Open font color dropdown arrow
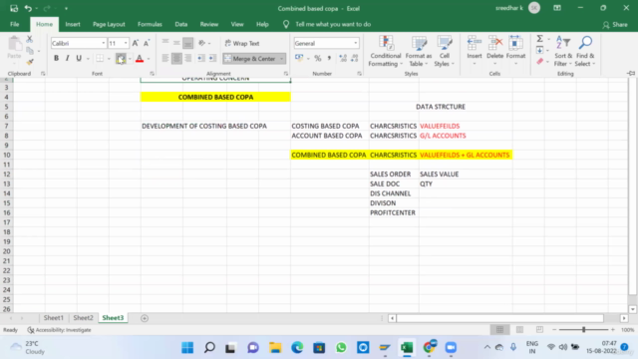This screenshot has height=359, width=638. tap(149, 59)
